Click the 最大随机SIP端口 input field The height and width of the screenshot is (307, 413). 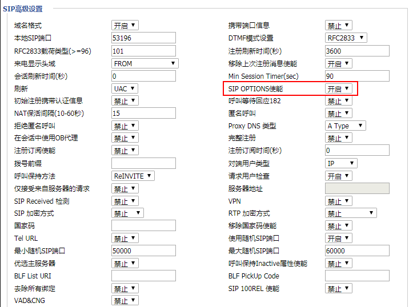tap(357, 251)
